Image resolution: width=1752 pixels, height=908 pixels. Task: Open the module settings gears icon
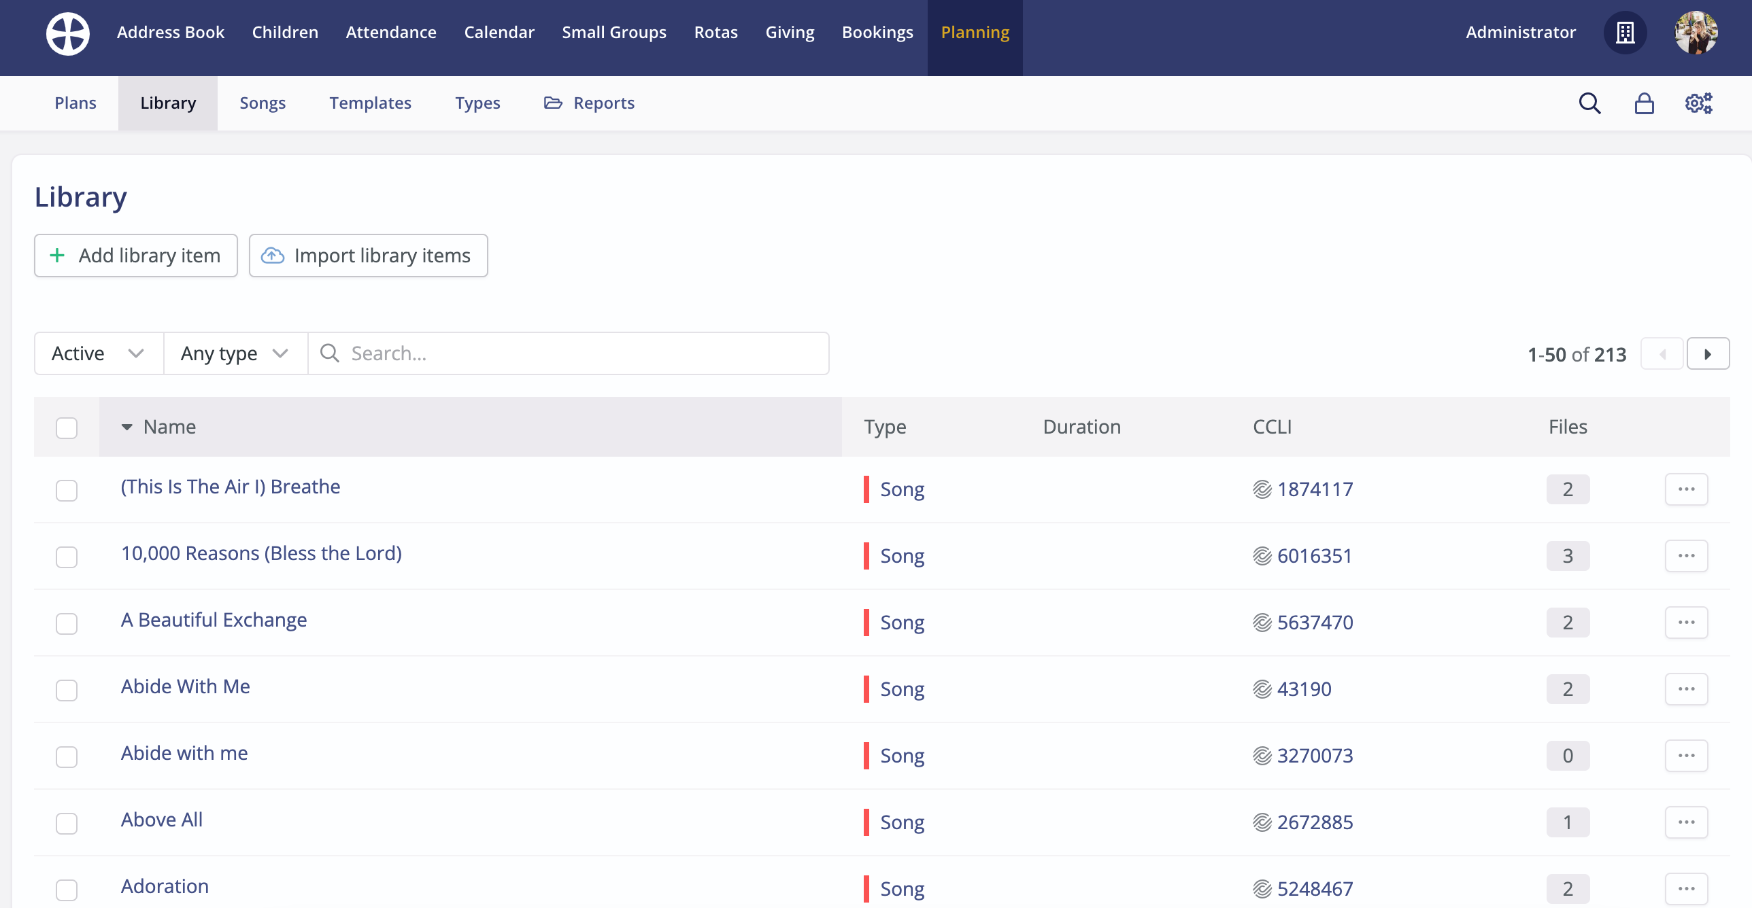[1698, 103]
